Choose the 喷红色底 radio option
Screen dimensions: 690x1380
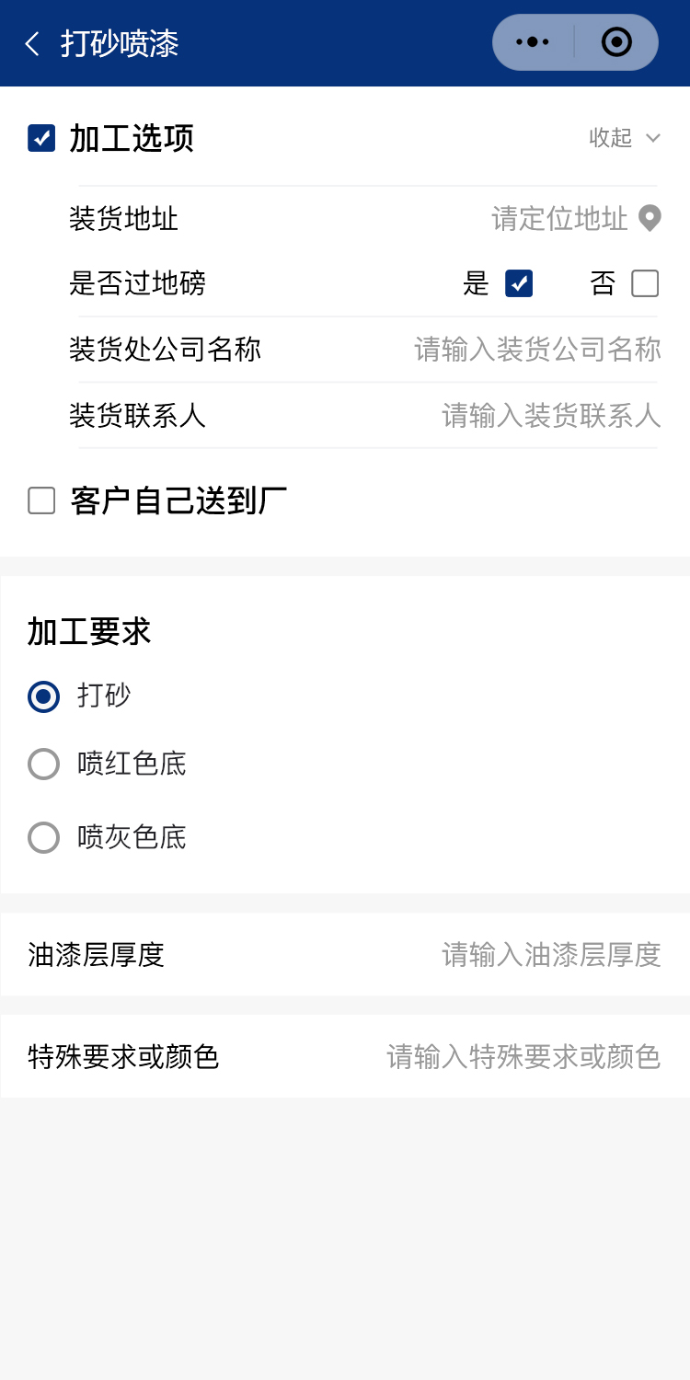[x=43, y=764]
